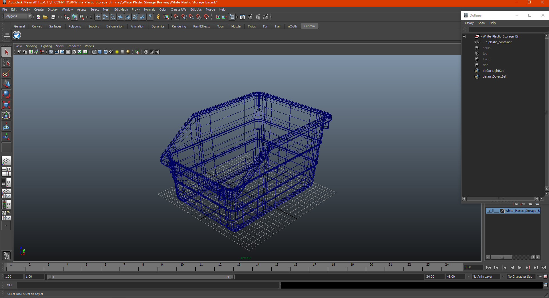Image resolution: width=549 pixels, height=298 pixels.
Task: Enable wireframe shading cube in viewport
Action: [94, 52]
